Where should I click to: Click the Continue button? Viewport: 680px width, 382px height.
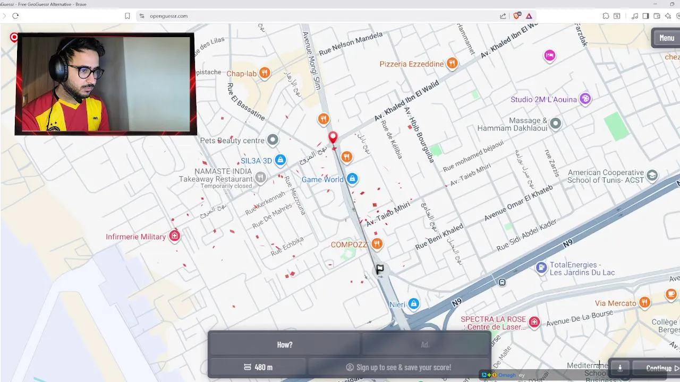(656, 368)
